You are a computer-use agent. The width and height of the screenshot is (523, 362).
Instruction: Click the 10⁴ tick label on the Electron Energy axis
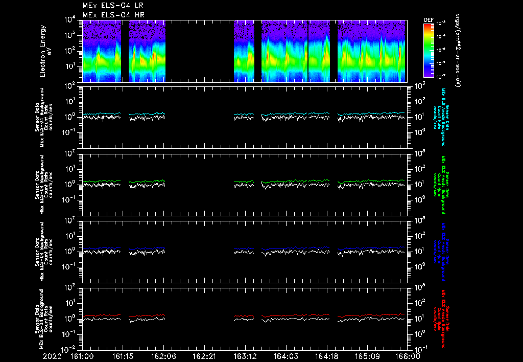70,19
